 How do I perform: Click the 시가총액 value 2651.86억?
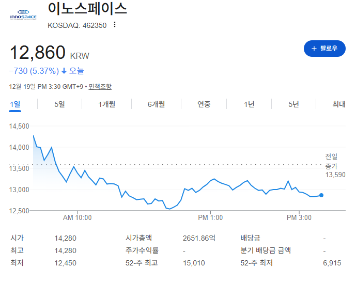click(x=199, y=238)
